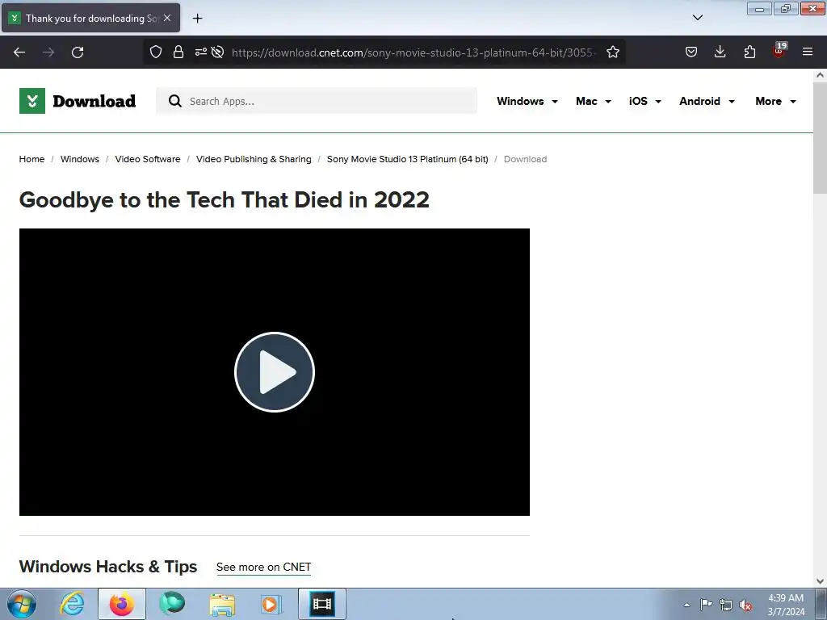Click the page scrollbar down arrow
Viewport: 827px width, 620px height.
pyautogui.click(x=820, y=581)
